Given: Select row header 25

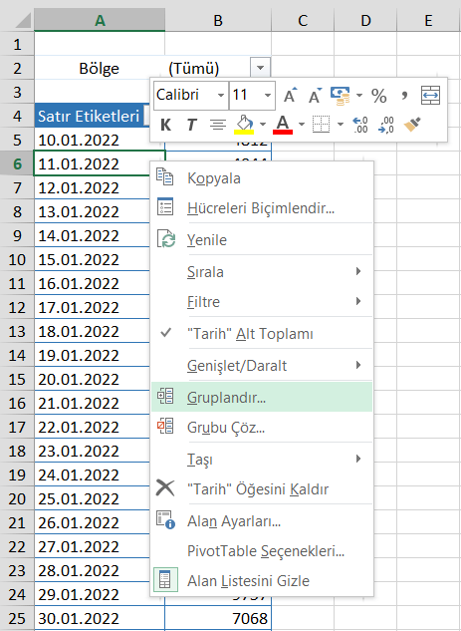Looking at the screenshot, I should coord(17,618).
